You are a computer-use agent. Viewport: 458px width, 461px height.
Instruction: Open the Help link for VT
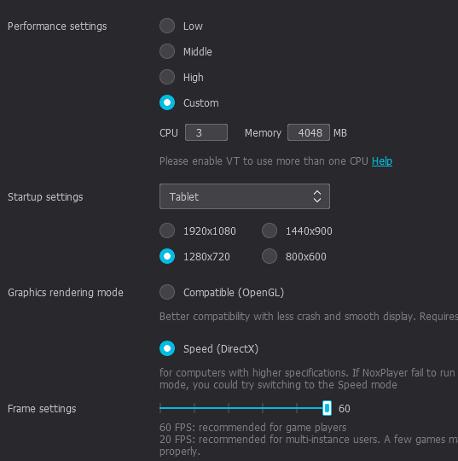tap(382, 161)
